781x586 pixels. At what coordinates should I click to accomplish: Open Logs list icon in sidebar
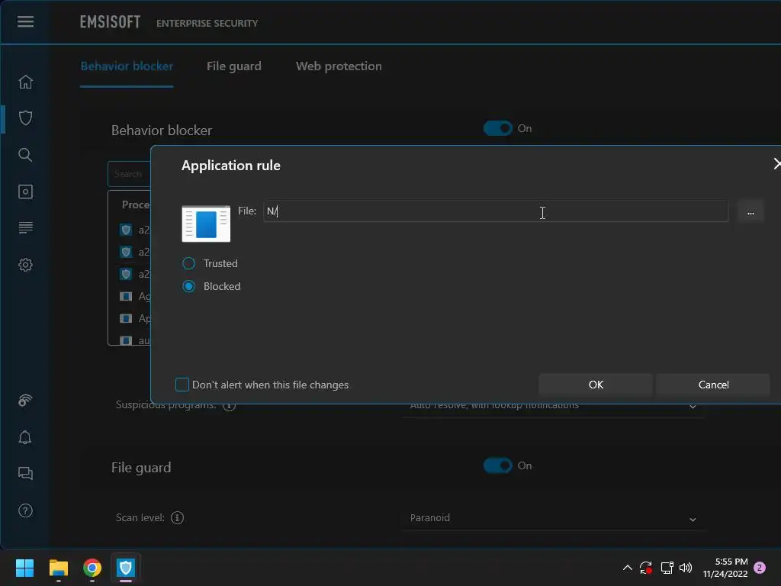click(x=25, y=227)
